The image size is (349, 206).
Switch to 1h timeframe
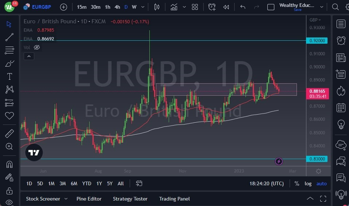tap(107, 7)
